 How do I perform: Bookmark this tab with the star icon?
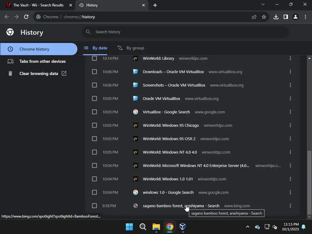pos(264,17)
